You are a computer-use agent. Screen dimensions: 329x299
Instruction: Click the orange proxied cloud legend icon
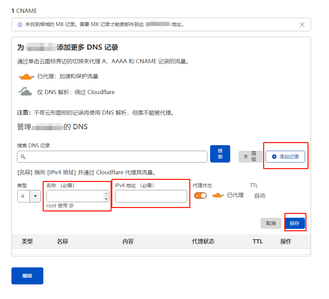(26, 77)
